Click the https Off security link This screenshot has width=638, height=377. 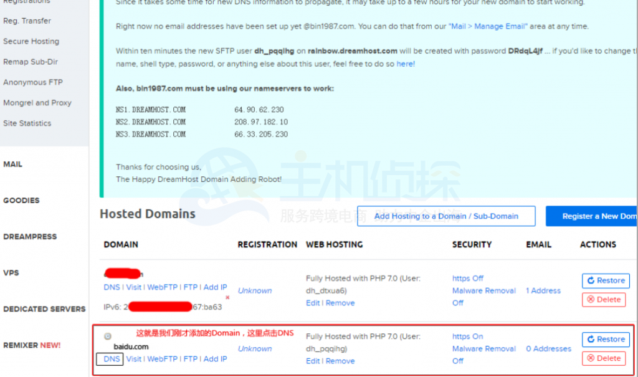coord(467,279)
